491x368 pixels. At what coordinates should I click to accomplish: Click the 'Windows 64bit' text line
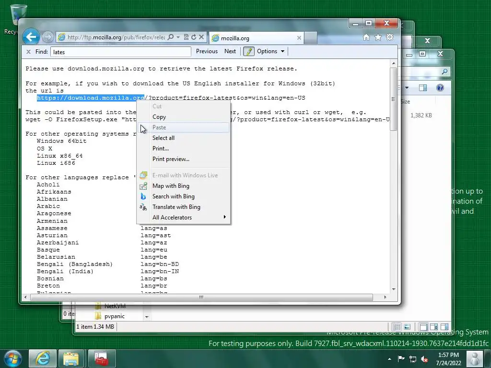tap(62, 141)
